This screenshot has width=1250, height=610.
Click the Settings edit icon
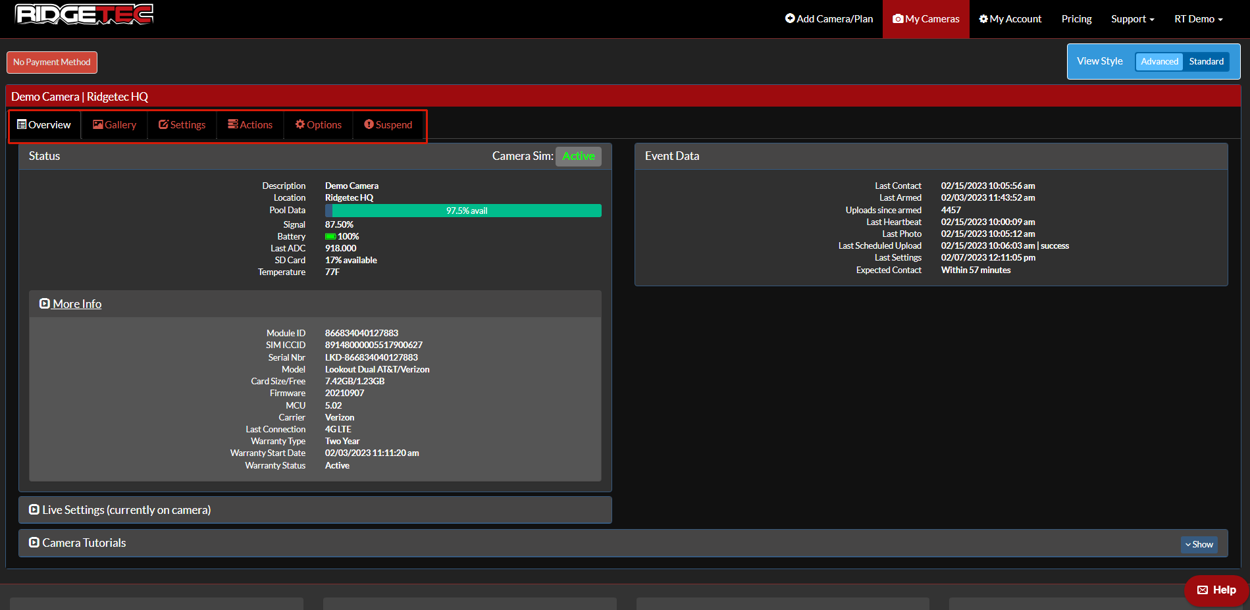coord(163,125)
